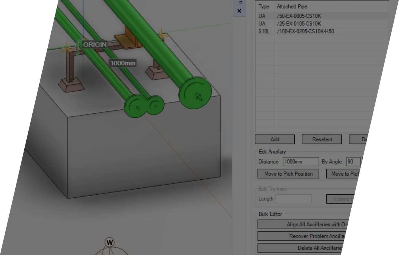
Task: Select the orange bracket on the support beam
Action: tap(124, 40)
